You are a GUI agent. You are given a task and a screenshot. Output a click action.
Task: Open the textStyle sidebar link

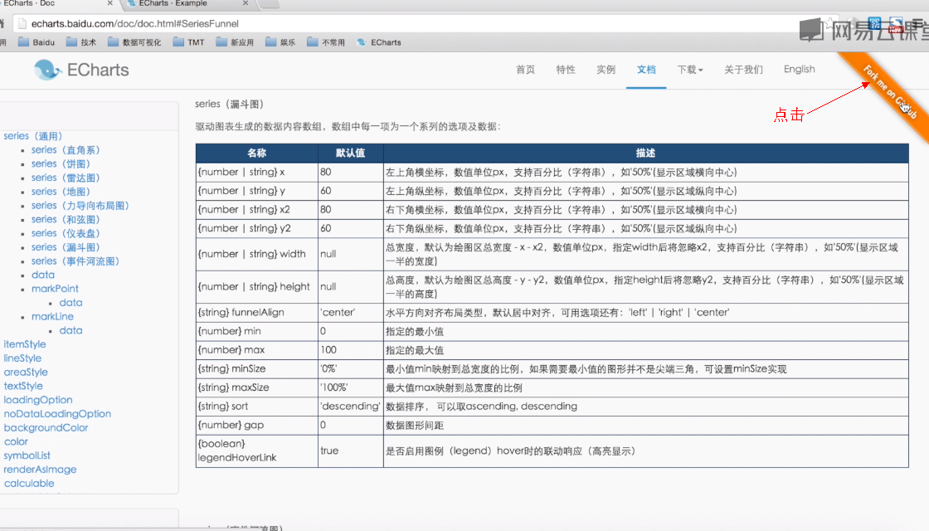(23, 386)
